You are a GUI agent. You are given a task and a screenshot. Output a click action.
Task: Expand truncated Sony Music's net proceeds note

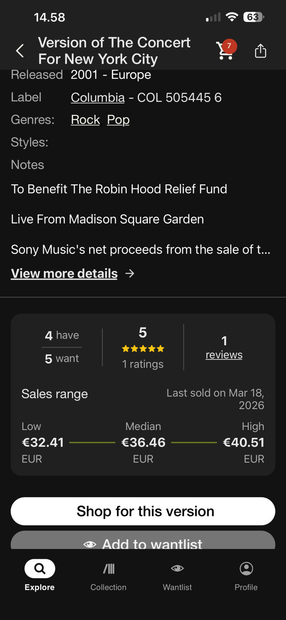pyautogui.click(x=141, y=249)
